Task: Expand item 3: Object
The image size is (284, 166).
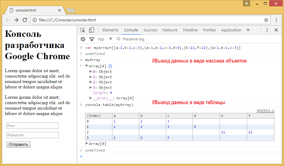Action: pyautogui.click(x=91, y=88)
